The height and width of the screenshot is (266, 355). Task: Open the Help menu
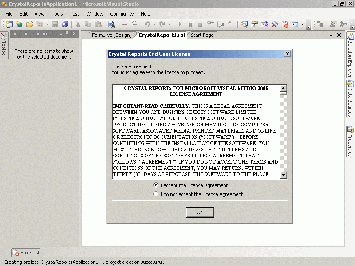(x=145, y=14)
